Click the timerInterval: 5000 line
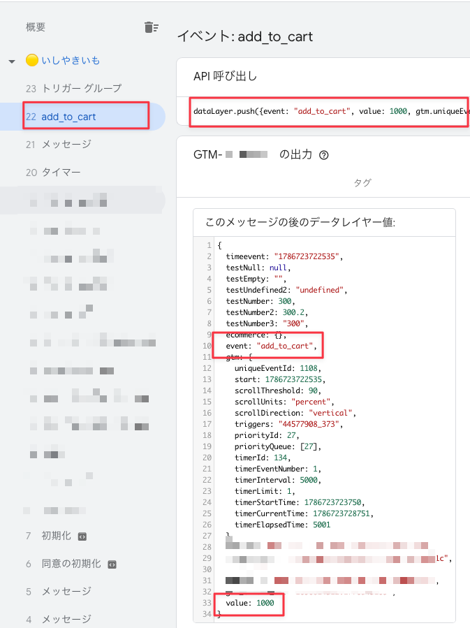This screenshot has width=470, height=628. tap(278, 480)
